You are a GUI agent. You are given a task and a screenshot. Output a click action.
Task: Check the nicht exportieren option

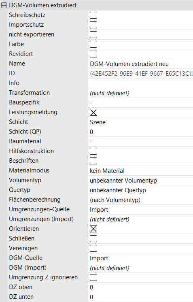93,35
